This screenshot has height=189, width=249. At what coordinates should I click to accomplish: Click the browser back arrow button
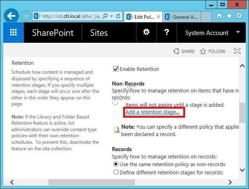(12, 16)
